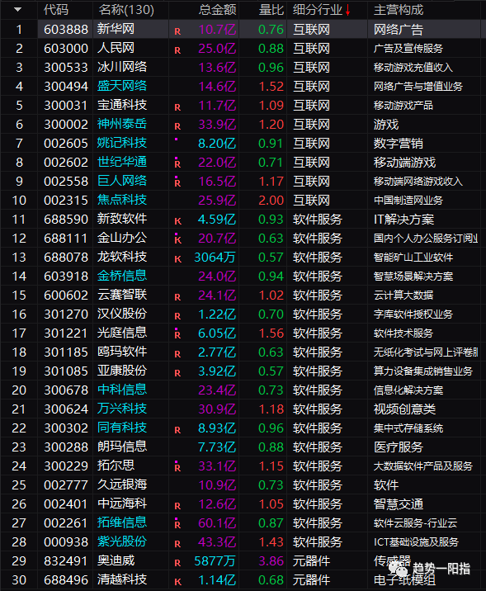Sort by 代码 column header
This screenshot has width=486, height=591.
(x=56, y=10)
